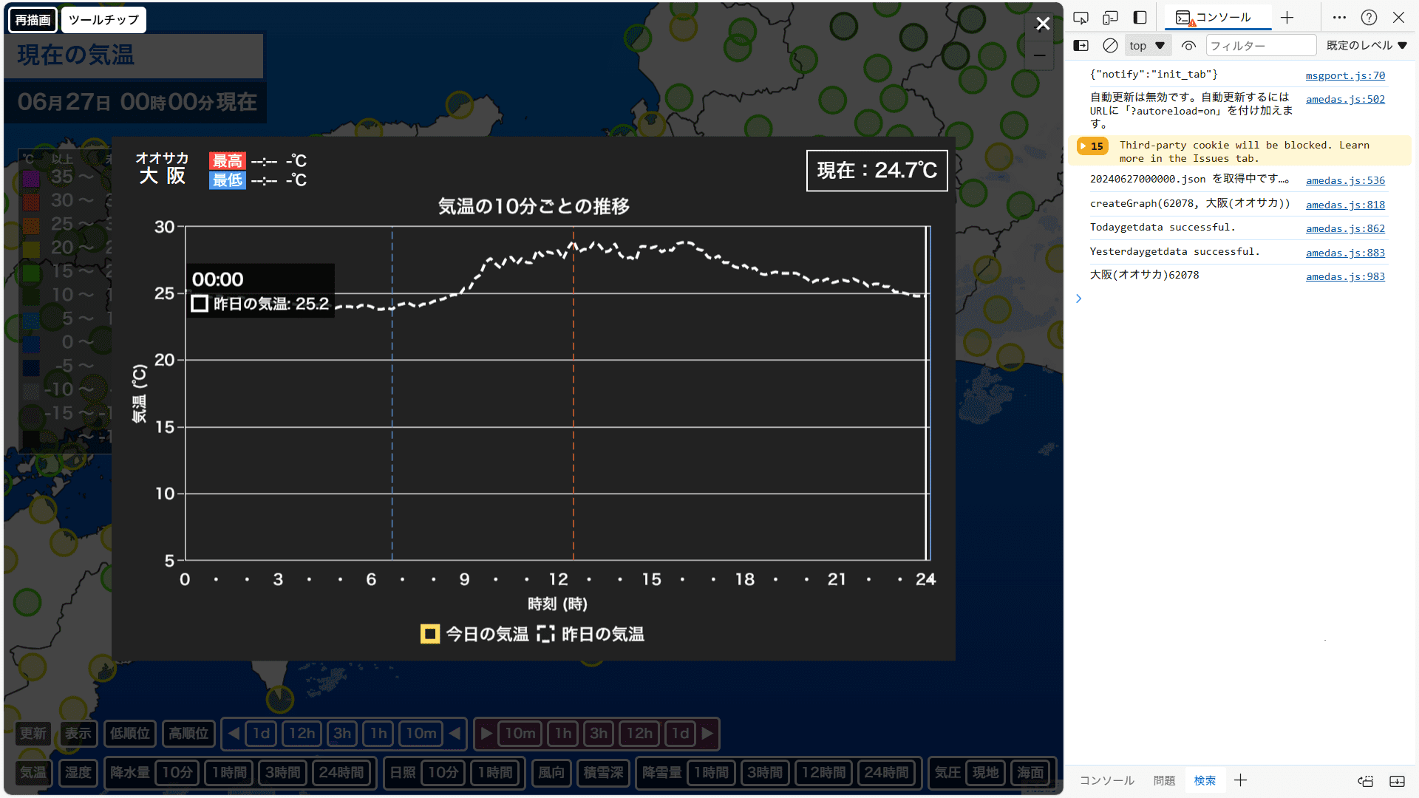The width and height of the screenshot is (1419, 798).
Task: Click the dock side panel icon
Action: tap(1140, 18)
